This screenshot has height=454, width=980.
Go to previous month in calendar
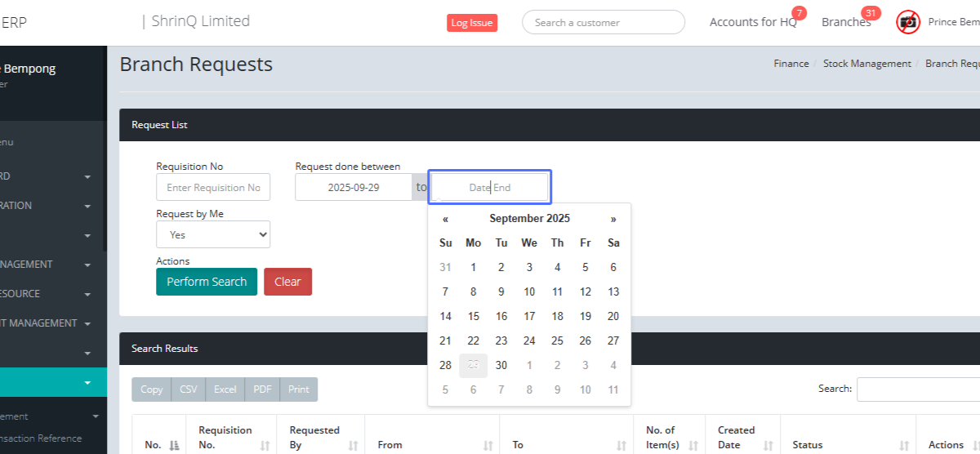(445, 219)
